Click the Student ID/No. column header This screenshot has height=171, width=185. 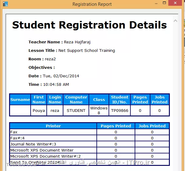tap(119, 99)
